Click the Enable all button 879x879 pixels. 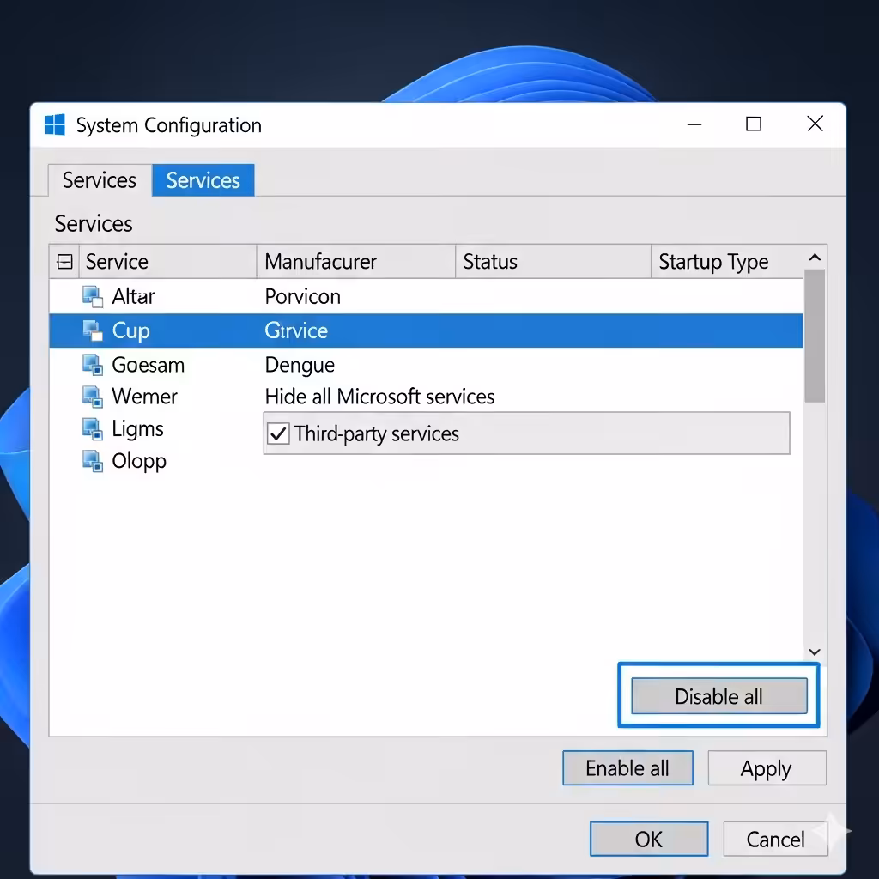pyautogui.click(x=627, y=767)
